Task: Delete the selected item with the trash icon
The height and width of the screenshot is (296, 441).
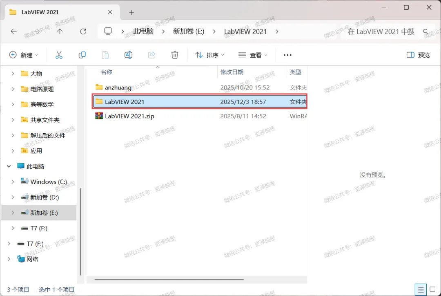Action: coord(175,55)
